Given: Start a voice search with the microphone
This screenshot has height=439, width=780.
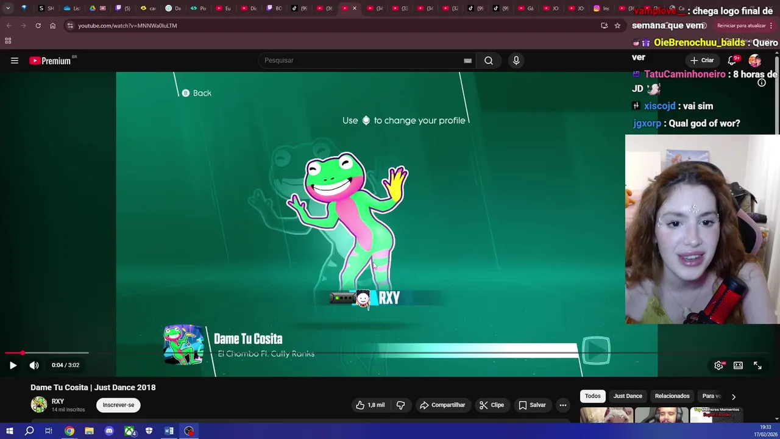Looking at the screenshot, I should point(516,60).
